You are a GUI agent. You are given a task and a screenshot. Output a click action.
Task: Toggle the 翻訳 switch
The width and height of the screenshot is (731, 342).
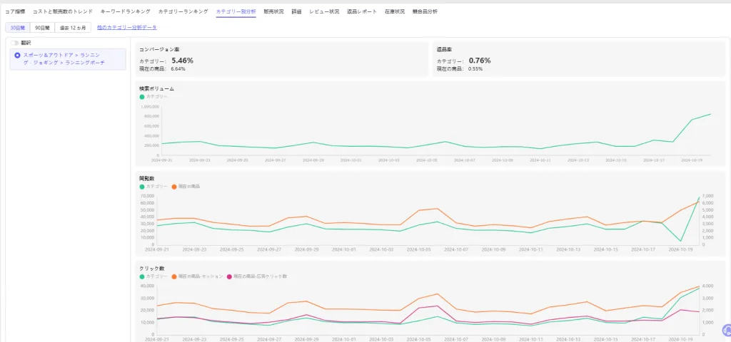point(16,43)
